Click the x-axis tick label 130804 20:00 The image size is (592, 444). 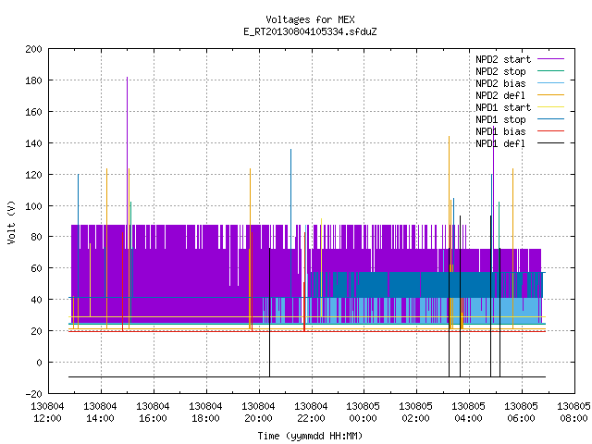258,413
